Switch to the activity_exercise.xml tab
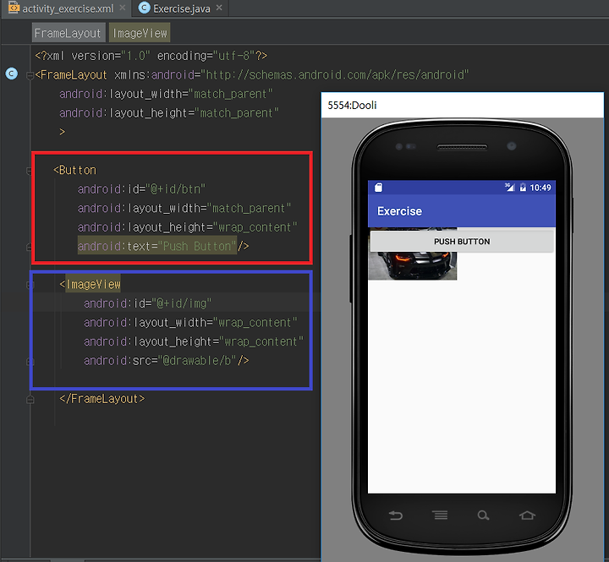This screenshot has height=562, width=609. (67, 8)
